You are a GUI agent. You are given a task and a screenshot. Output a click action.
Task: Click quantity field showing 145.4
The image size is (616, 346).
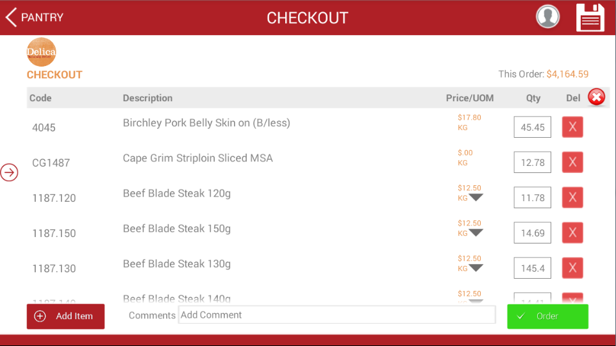click(x=532, y=268)
